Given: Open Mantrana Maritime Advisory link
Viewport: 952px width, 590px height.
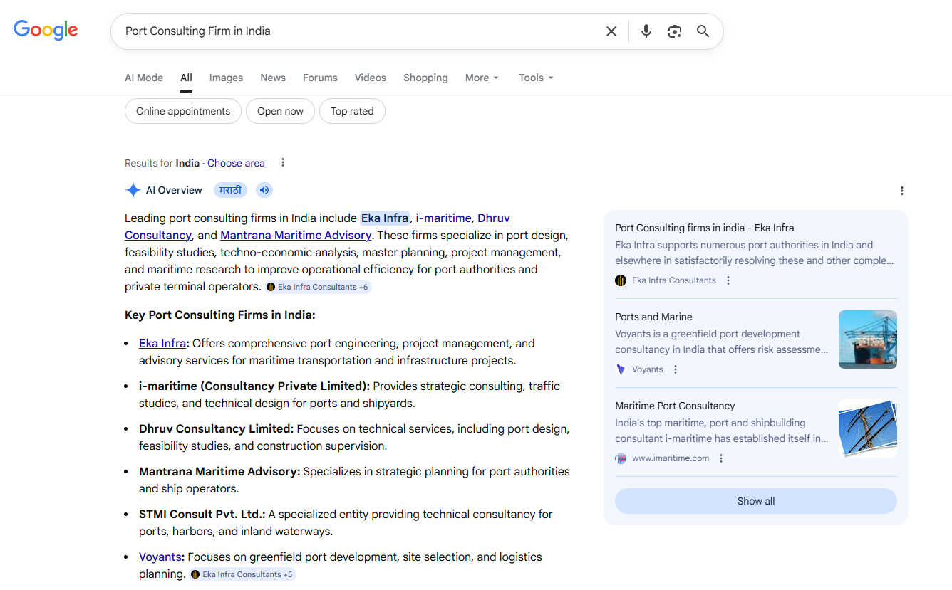Looking at the screenshot, I should [x=296, y=235].
